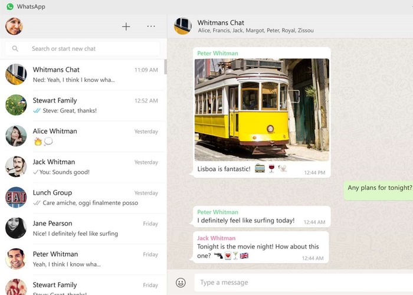Click the 12:44 PM timestamp on photo message
Screen dimensions: 413x295
pos(314,173)
